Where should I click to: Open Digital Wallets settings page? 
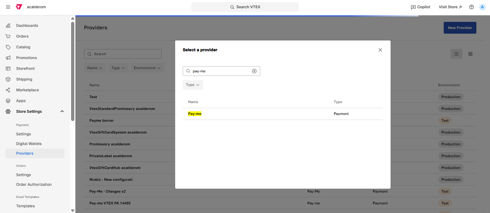coord(29,144)
